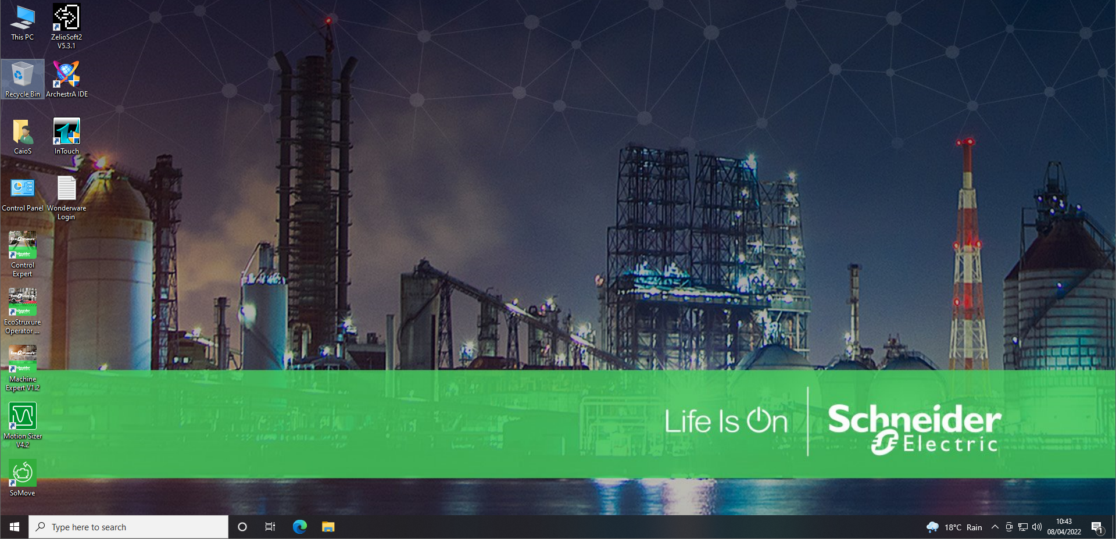Open the Windows Start menu
The height and width of the screenshot is (539, 1116).
(15, 527)
